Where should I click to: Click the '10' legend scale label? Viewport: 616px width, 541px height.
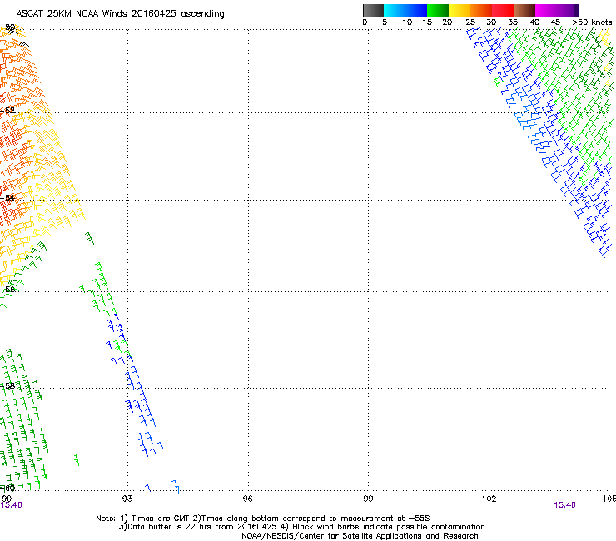point(407,22)
